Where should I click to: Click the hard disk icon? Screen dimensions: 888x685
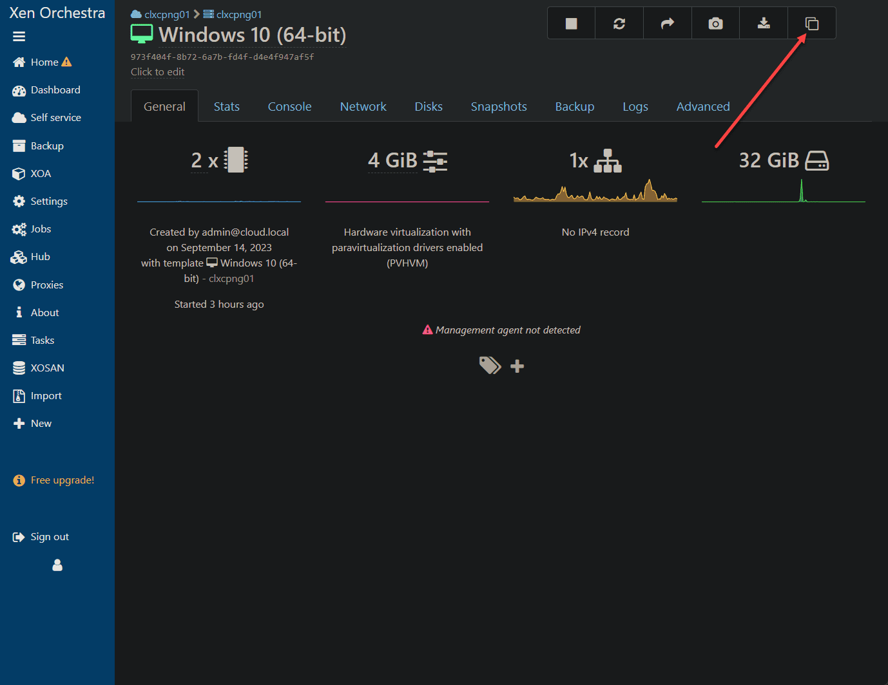click(817, 160)
